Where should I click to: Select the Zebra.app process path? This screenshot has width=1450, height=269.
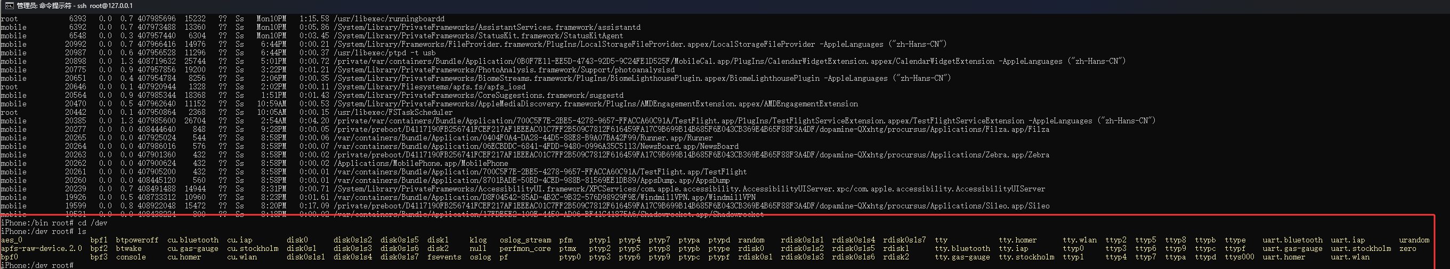[692, 155]
